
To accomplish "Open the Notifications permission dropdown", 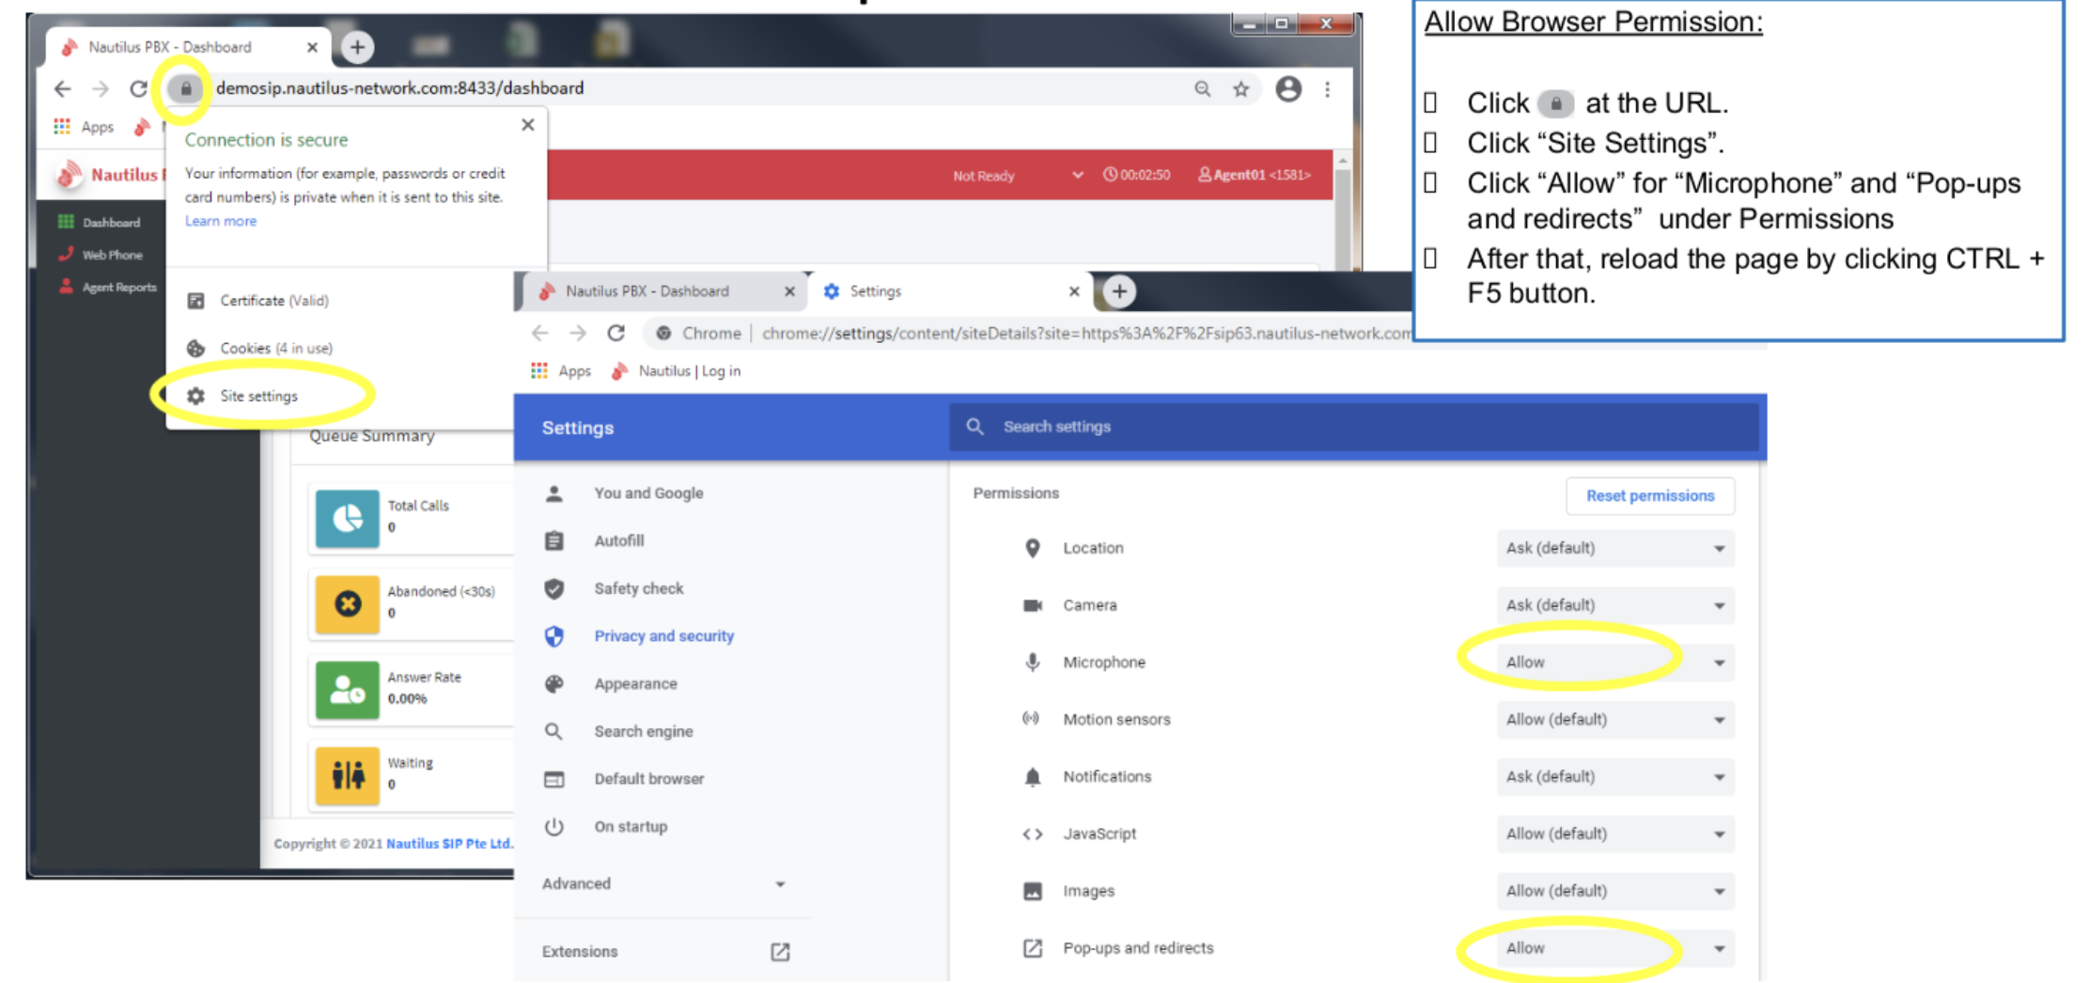I will pos(1615,777).
